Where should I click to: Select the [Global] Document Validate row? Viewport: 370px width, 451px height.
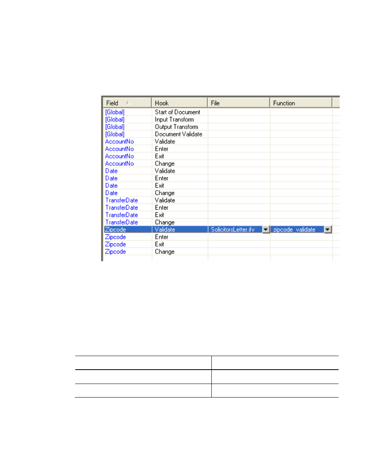tap(221, 134)
